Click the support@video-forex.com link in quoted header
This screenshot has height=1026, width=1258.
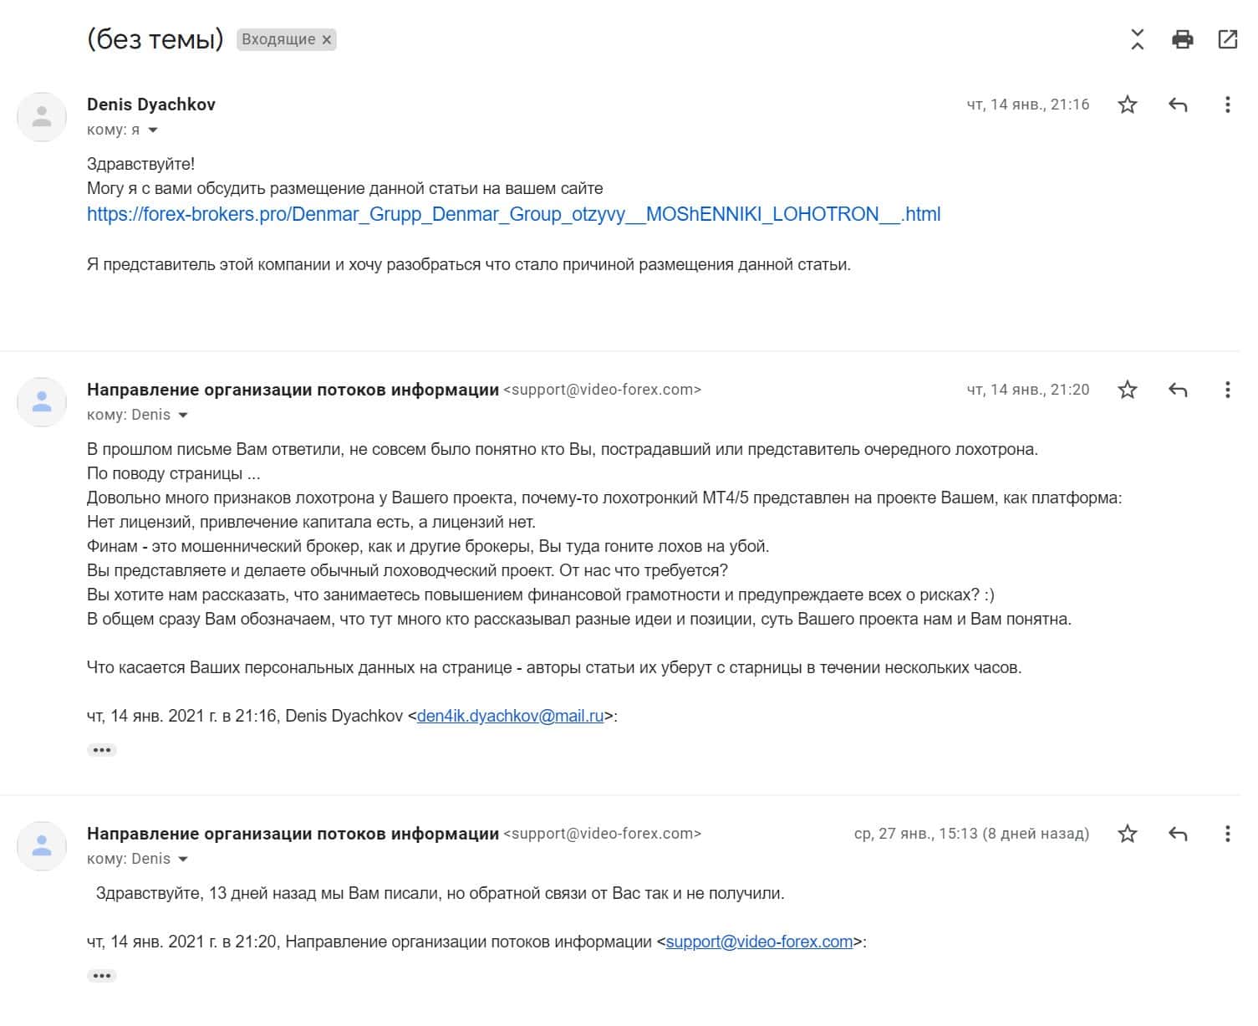pyautogui.click(x=759, y=942)
